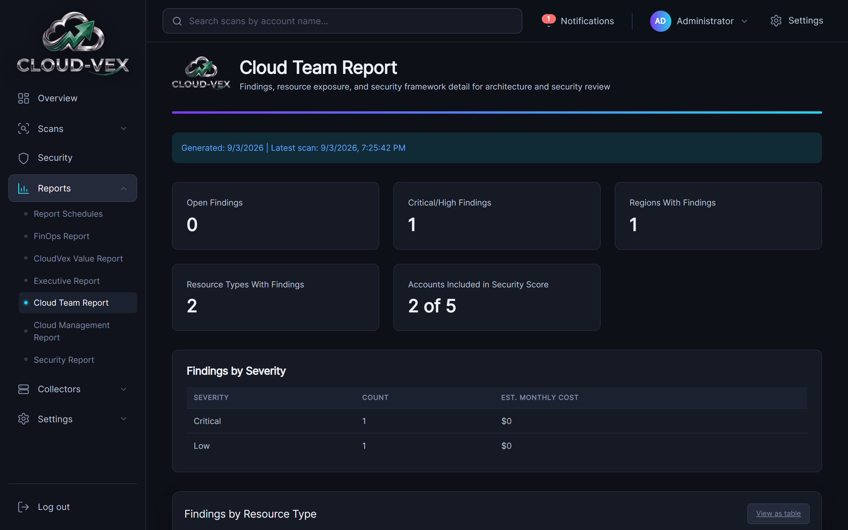The width and height of the screenshot is (848, 530).
Task: Click the Regions With Findings card
Action: [x=718, y=216]
